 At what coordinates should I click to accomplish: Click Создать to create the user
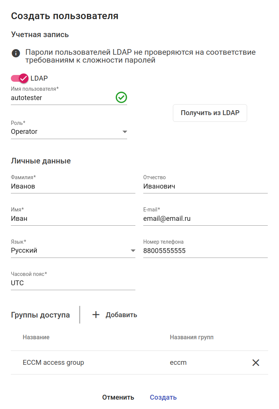(x=163, y=397)
